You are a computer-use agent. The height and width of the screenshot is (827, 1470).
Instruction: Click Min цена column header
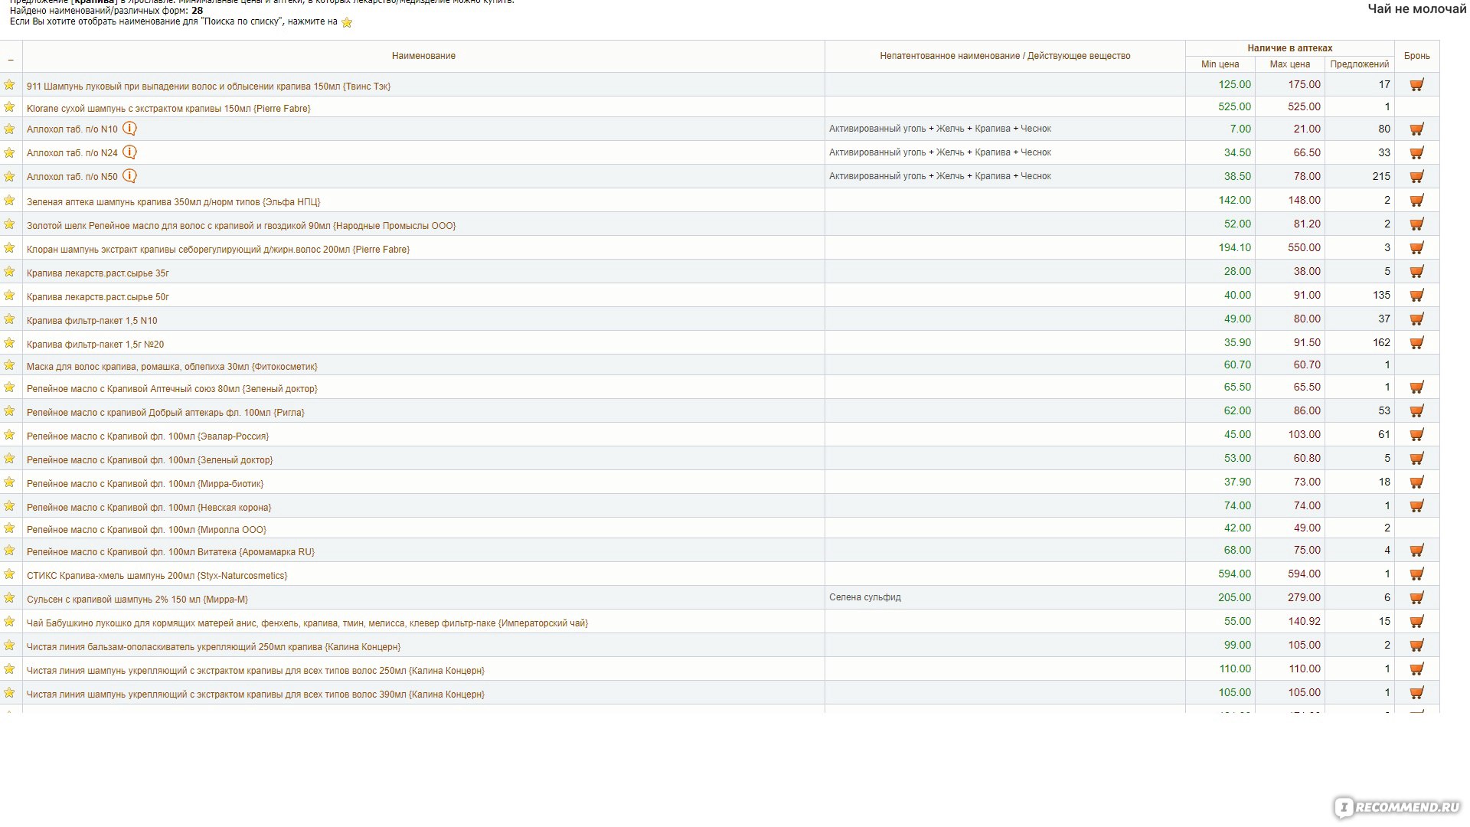(1220, 64)
